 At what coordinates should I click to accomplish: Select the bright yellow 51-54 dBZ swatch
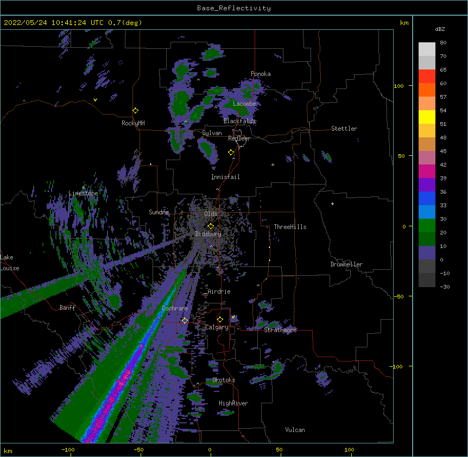click(x=427, y=117)
